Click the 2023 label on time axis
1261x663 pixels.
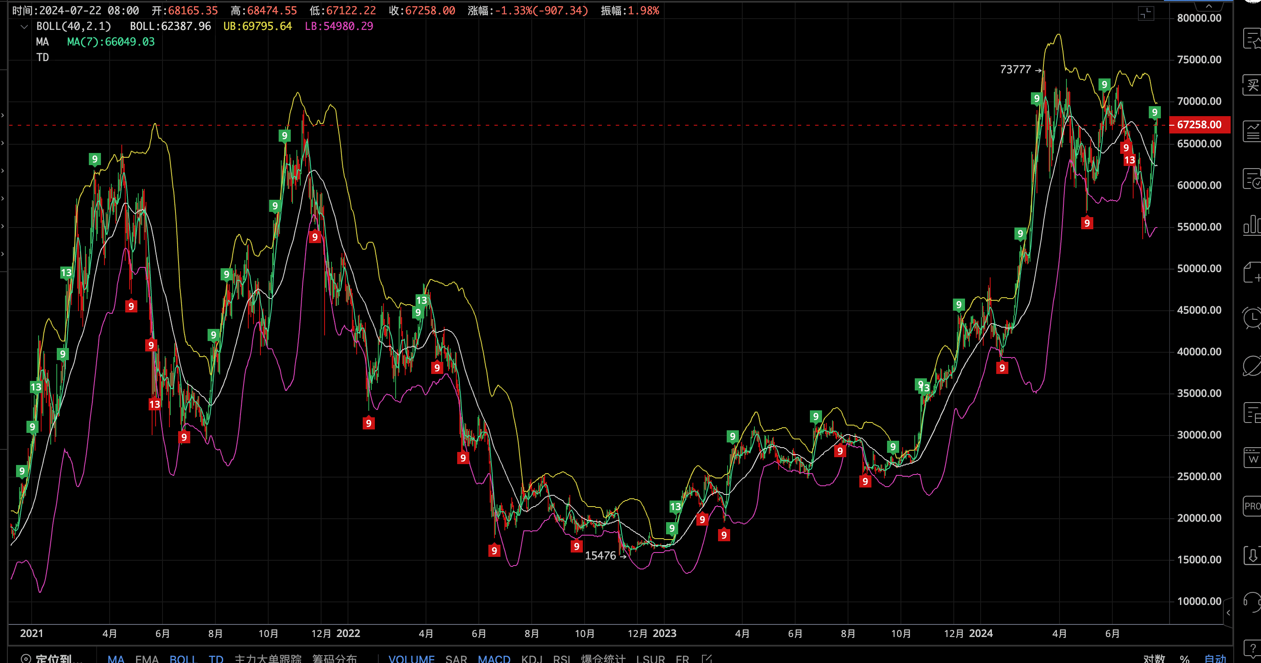coord(664,633)
